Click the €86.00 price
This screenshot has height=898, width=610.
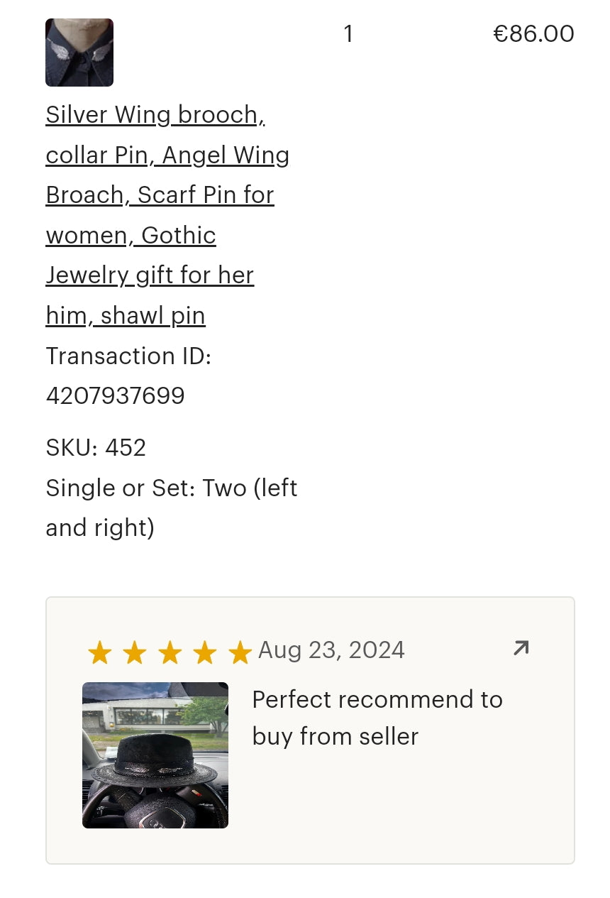pos(533,33)
